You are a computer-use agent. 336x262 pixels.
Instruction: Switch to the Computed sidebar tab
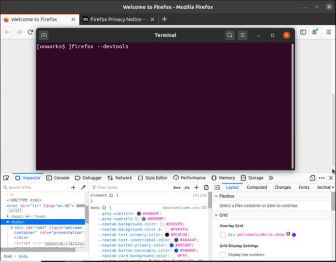[x=257, y=187]
